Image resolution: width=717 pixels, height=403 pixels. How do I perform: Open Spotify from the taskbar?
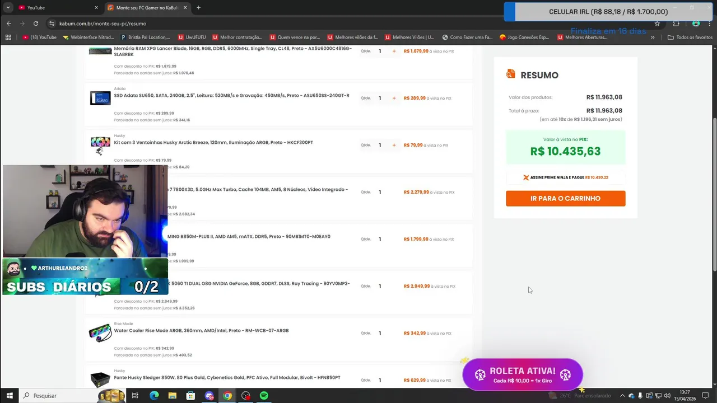click(264, 396)
